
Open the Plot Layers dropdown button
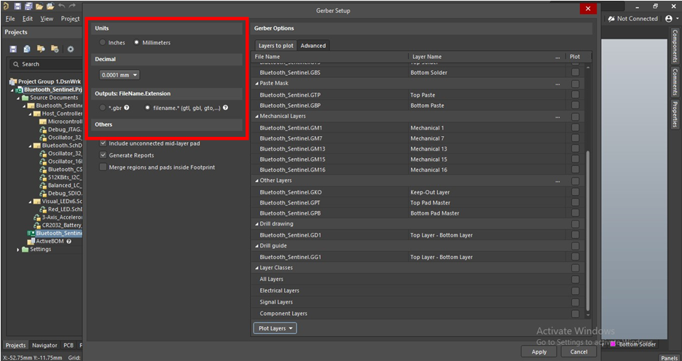(275, 328)
